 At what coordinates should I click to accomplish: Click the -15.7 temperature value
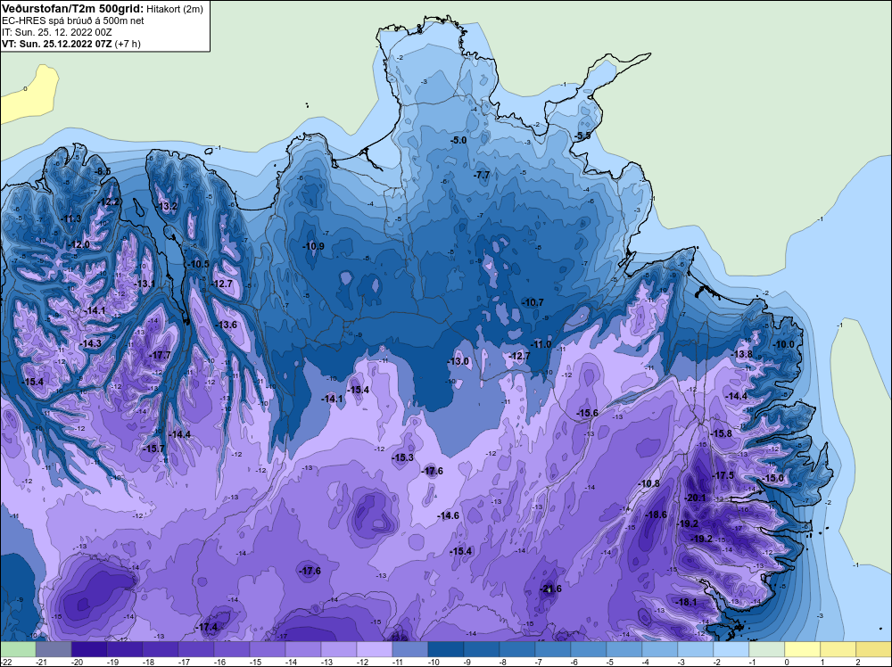coord(153,449)
